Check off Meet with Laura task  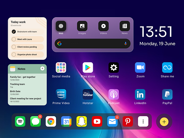[x=14, y=39]
